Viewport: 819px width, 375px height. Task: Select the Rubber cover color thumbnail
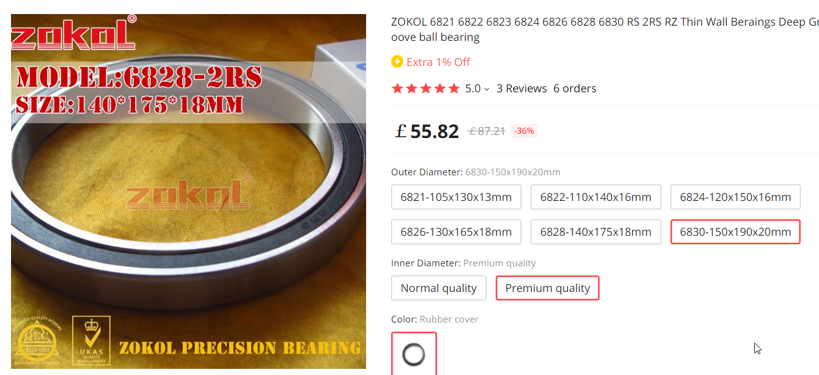pyautogui.click(x=414, y=354)
